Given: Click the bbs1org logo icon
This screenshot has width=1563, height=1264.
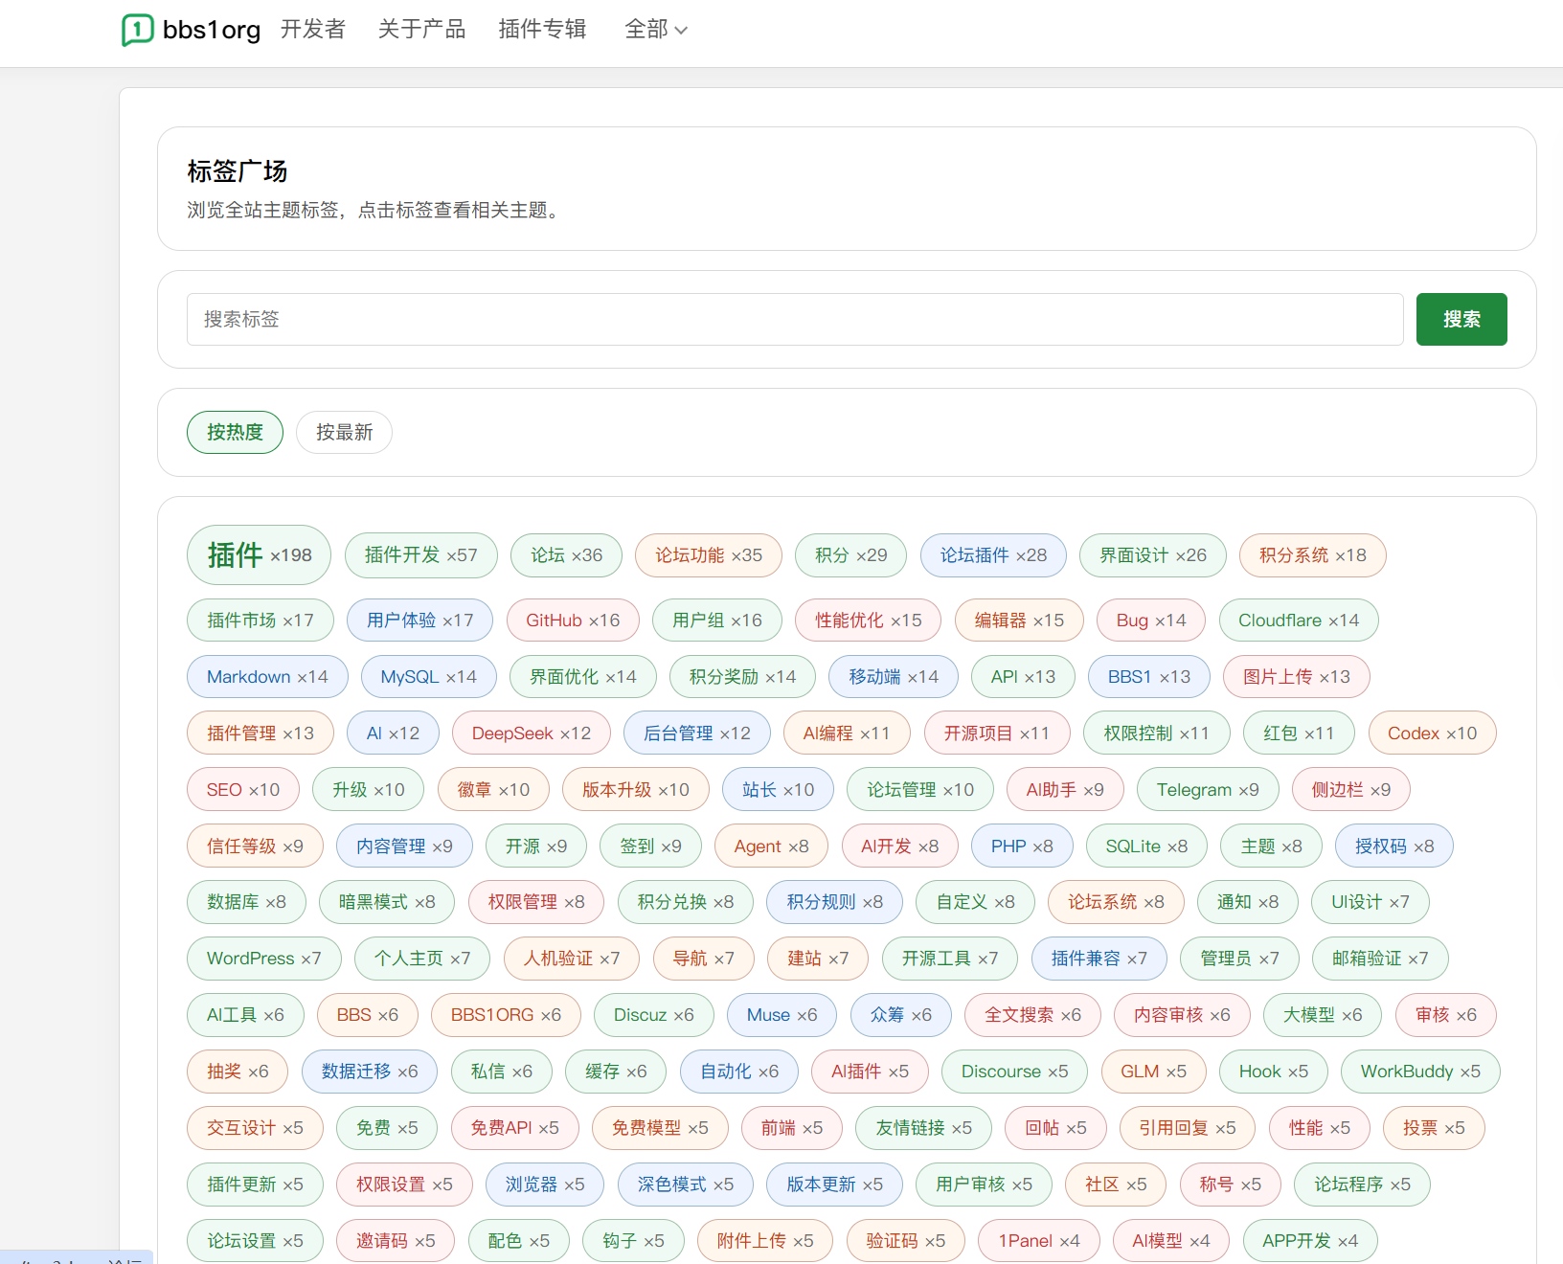Looking at the screenshot, I should [x=138, y=30].
